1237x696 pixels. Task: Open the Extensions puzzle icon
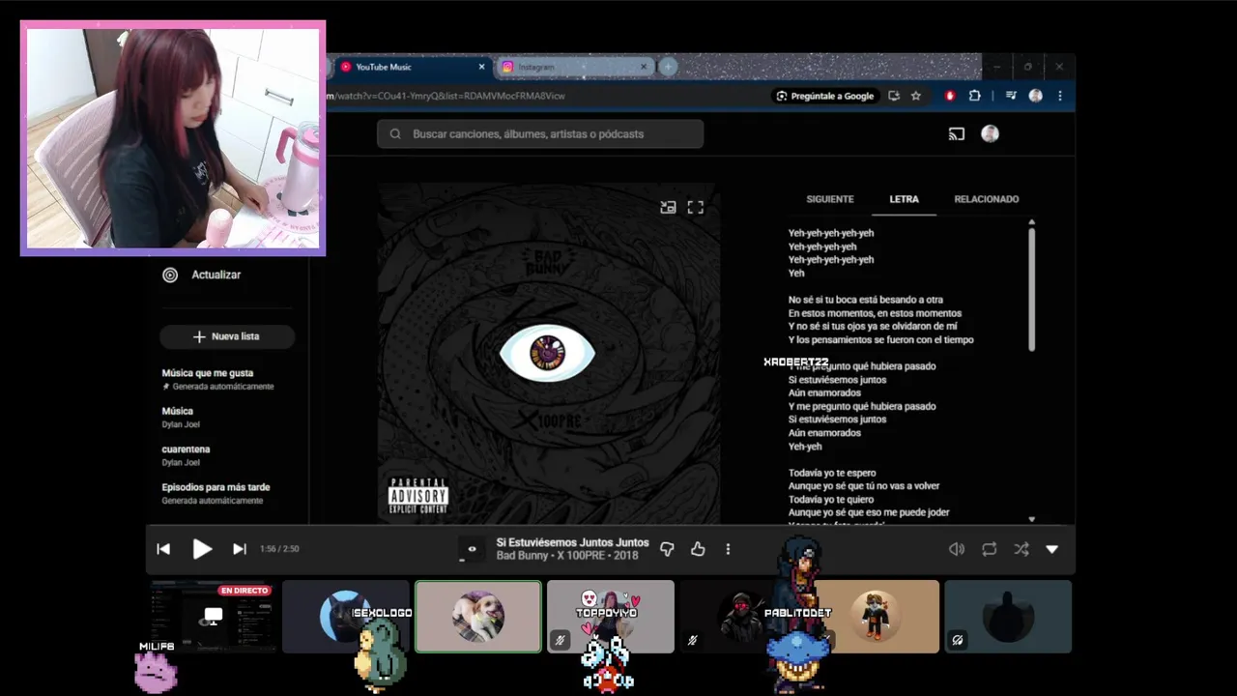tap(974, 96)
